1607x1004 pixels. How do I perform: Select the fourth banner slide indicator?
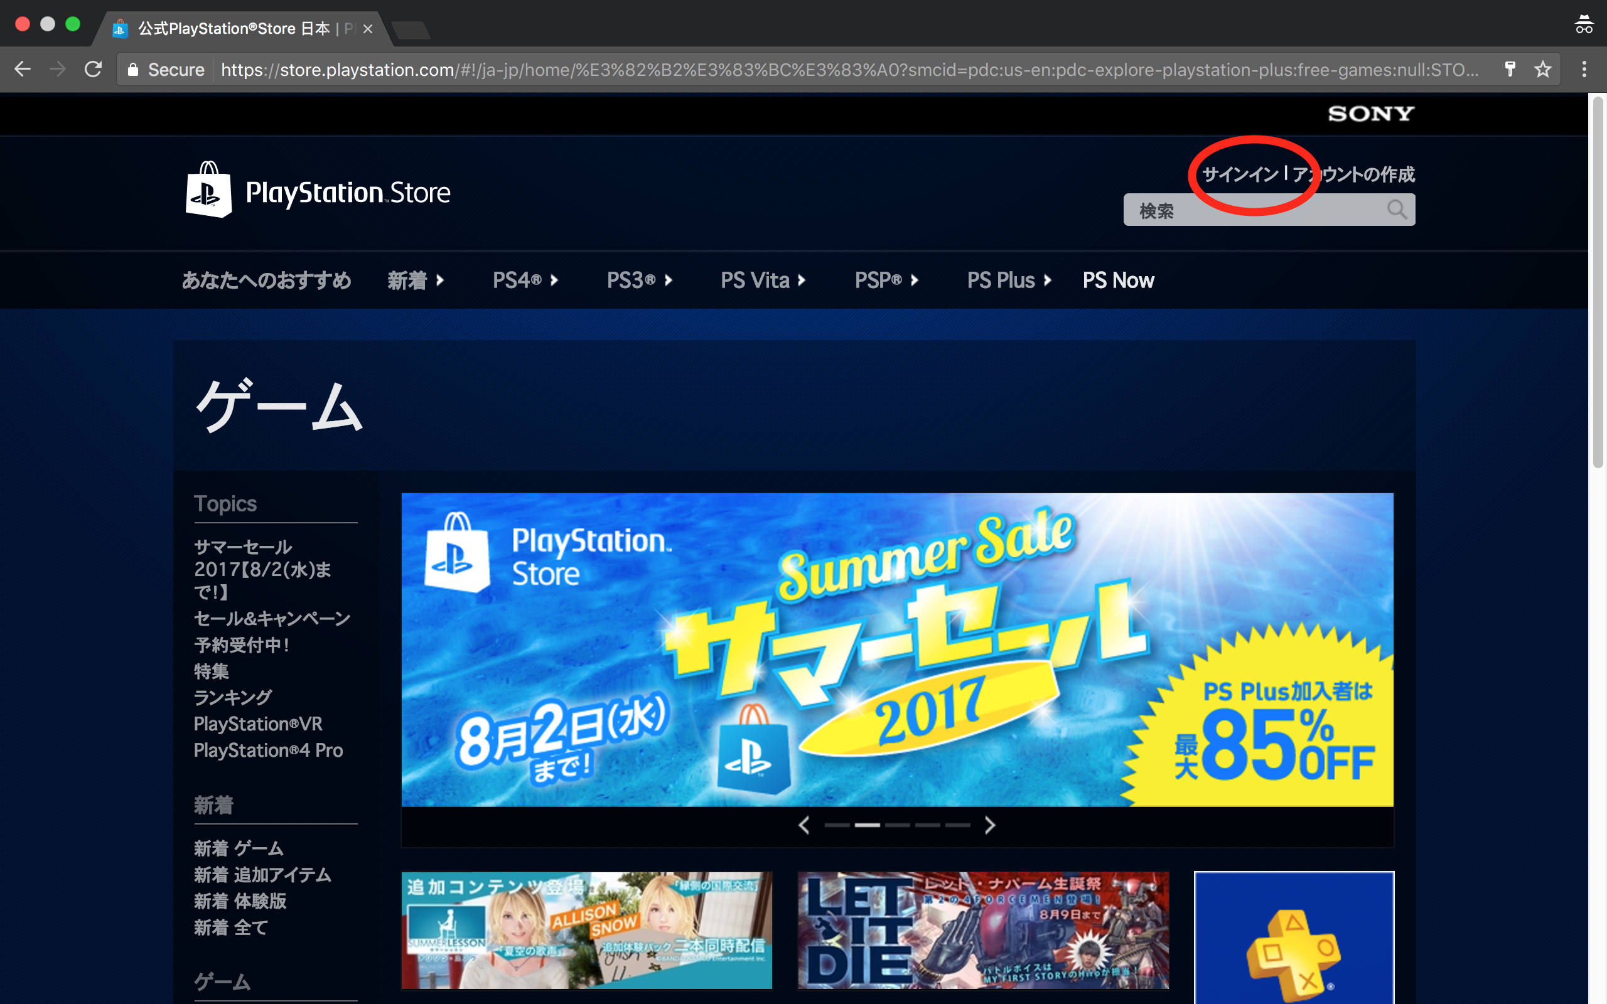(928, 825)
